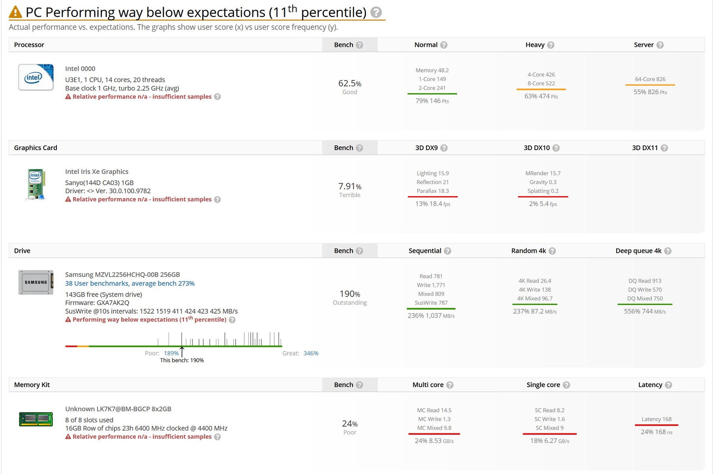
Task: Open the Great 346% score link
Action: click(x=311, y=353)
